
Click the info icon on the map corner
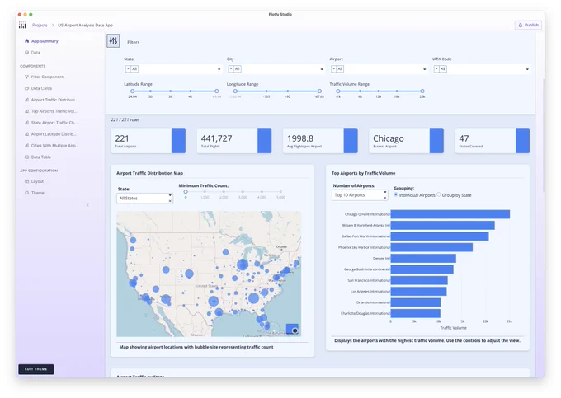295,330
